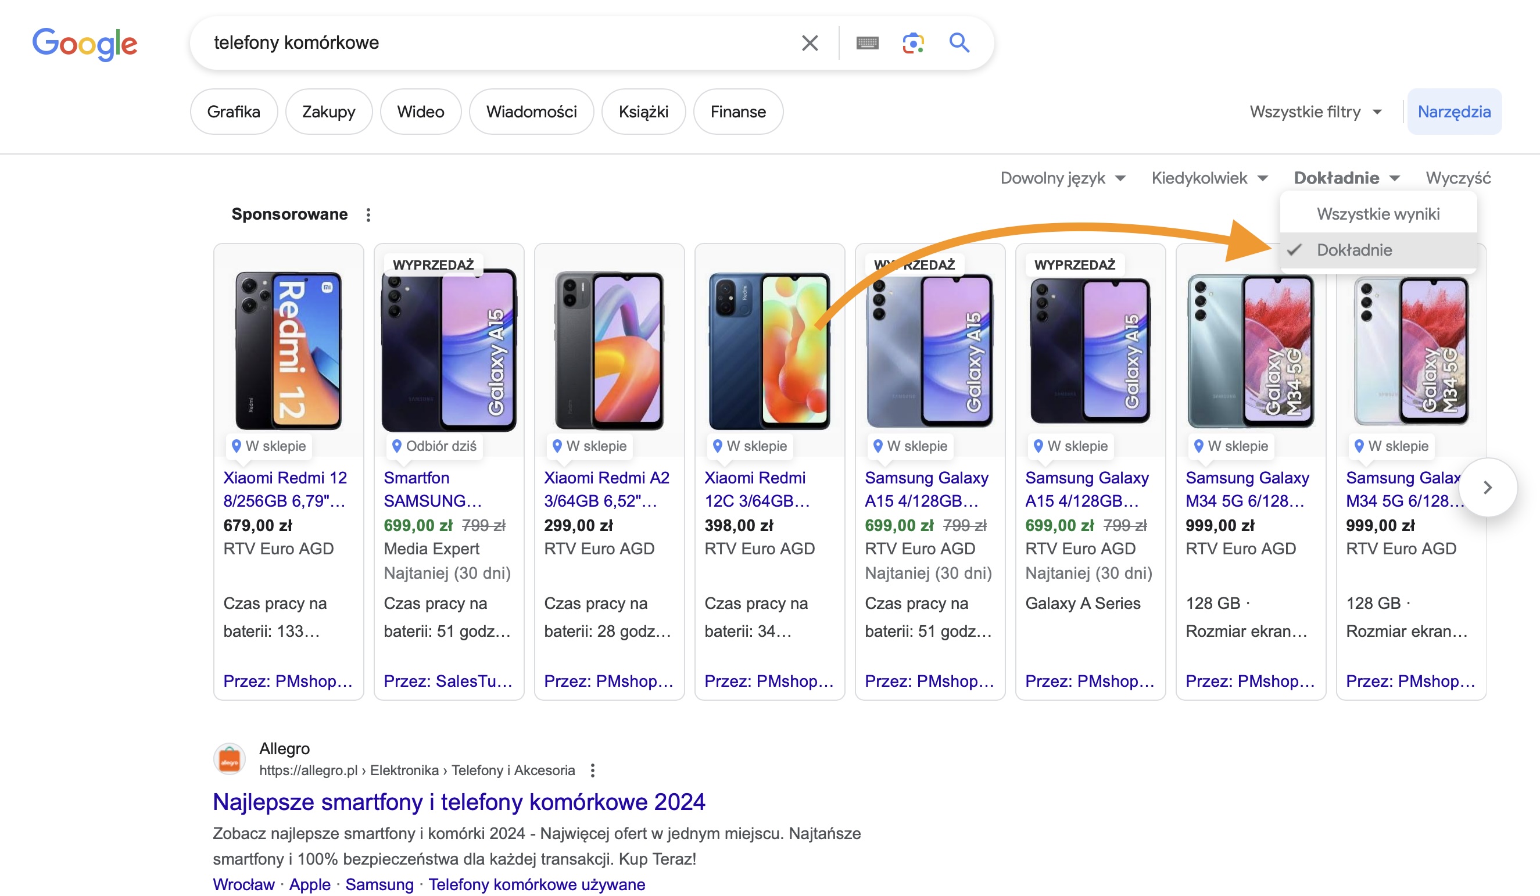Switch to the Grafika tab
This screenshot has height=896, width=1540.
[234, 112]
